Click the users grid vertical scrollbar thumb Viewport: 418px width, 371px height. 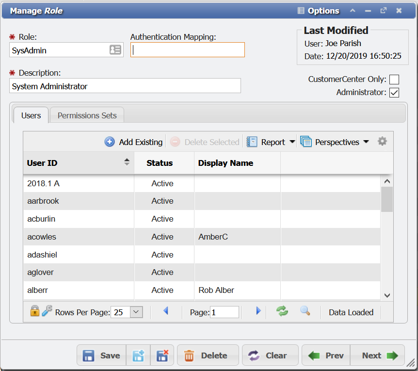386,199
